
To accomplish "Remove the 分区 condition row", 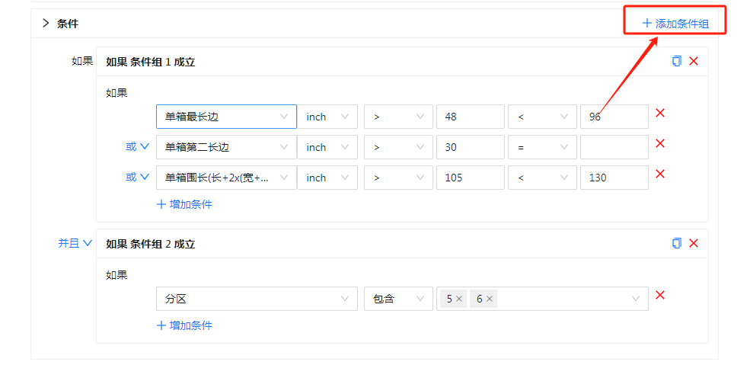I will pos(660,295).
